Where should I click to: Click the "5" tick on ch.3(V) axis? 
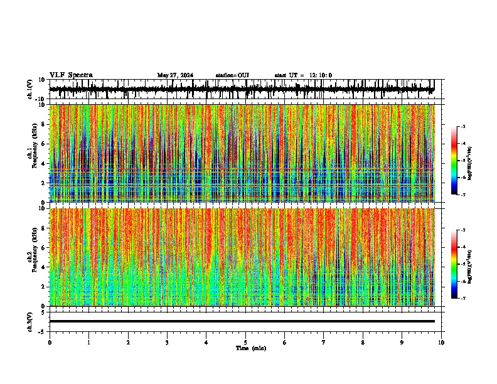click(x=44, y=312)
